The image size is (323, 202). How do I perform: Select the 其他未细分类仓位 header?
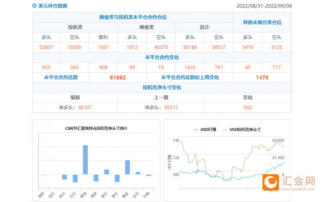(262, 22)
